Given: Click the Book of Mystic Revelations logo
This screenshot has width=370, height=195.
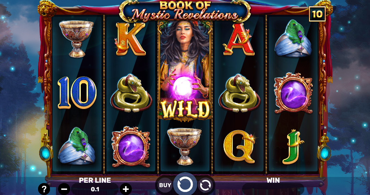Looking at the screenshot, I should [185, 11].
